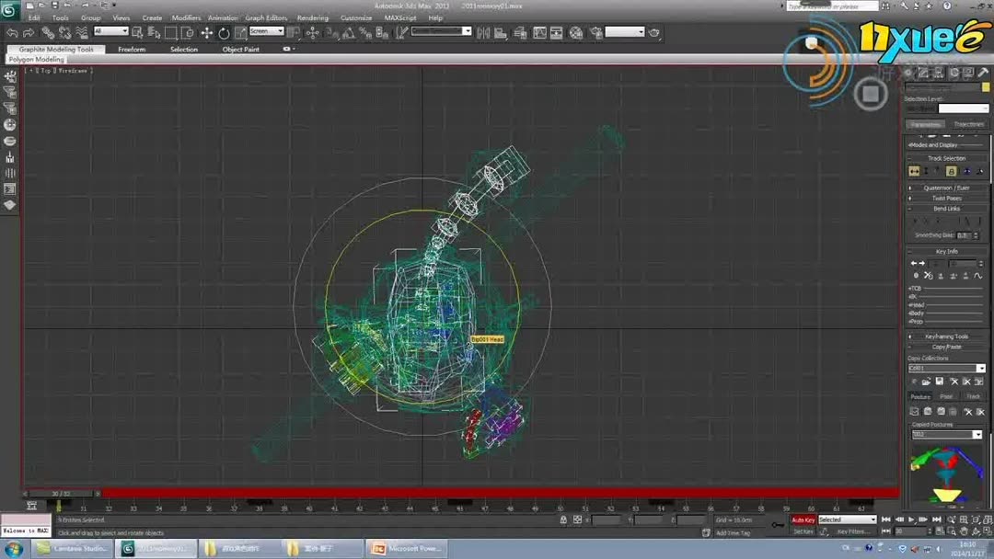Switch to the Freeform ribbon tab
This screenshot has width=994, height=559.
point(132,50)
